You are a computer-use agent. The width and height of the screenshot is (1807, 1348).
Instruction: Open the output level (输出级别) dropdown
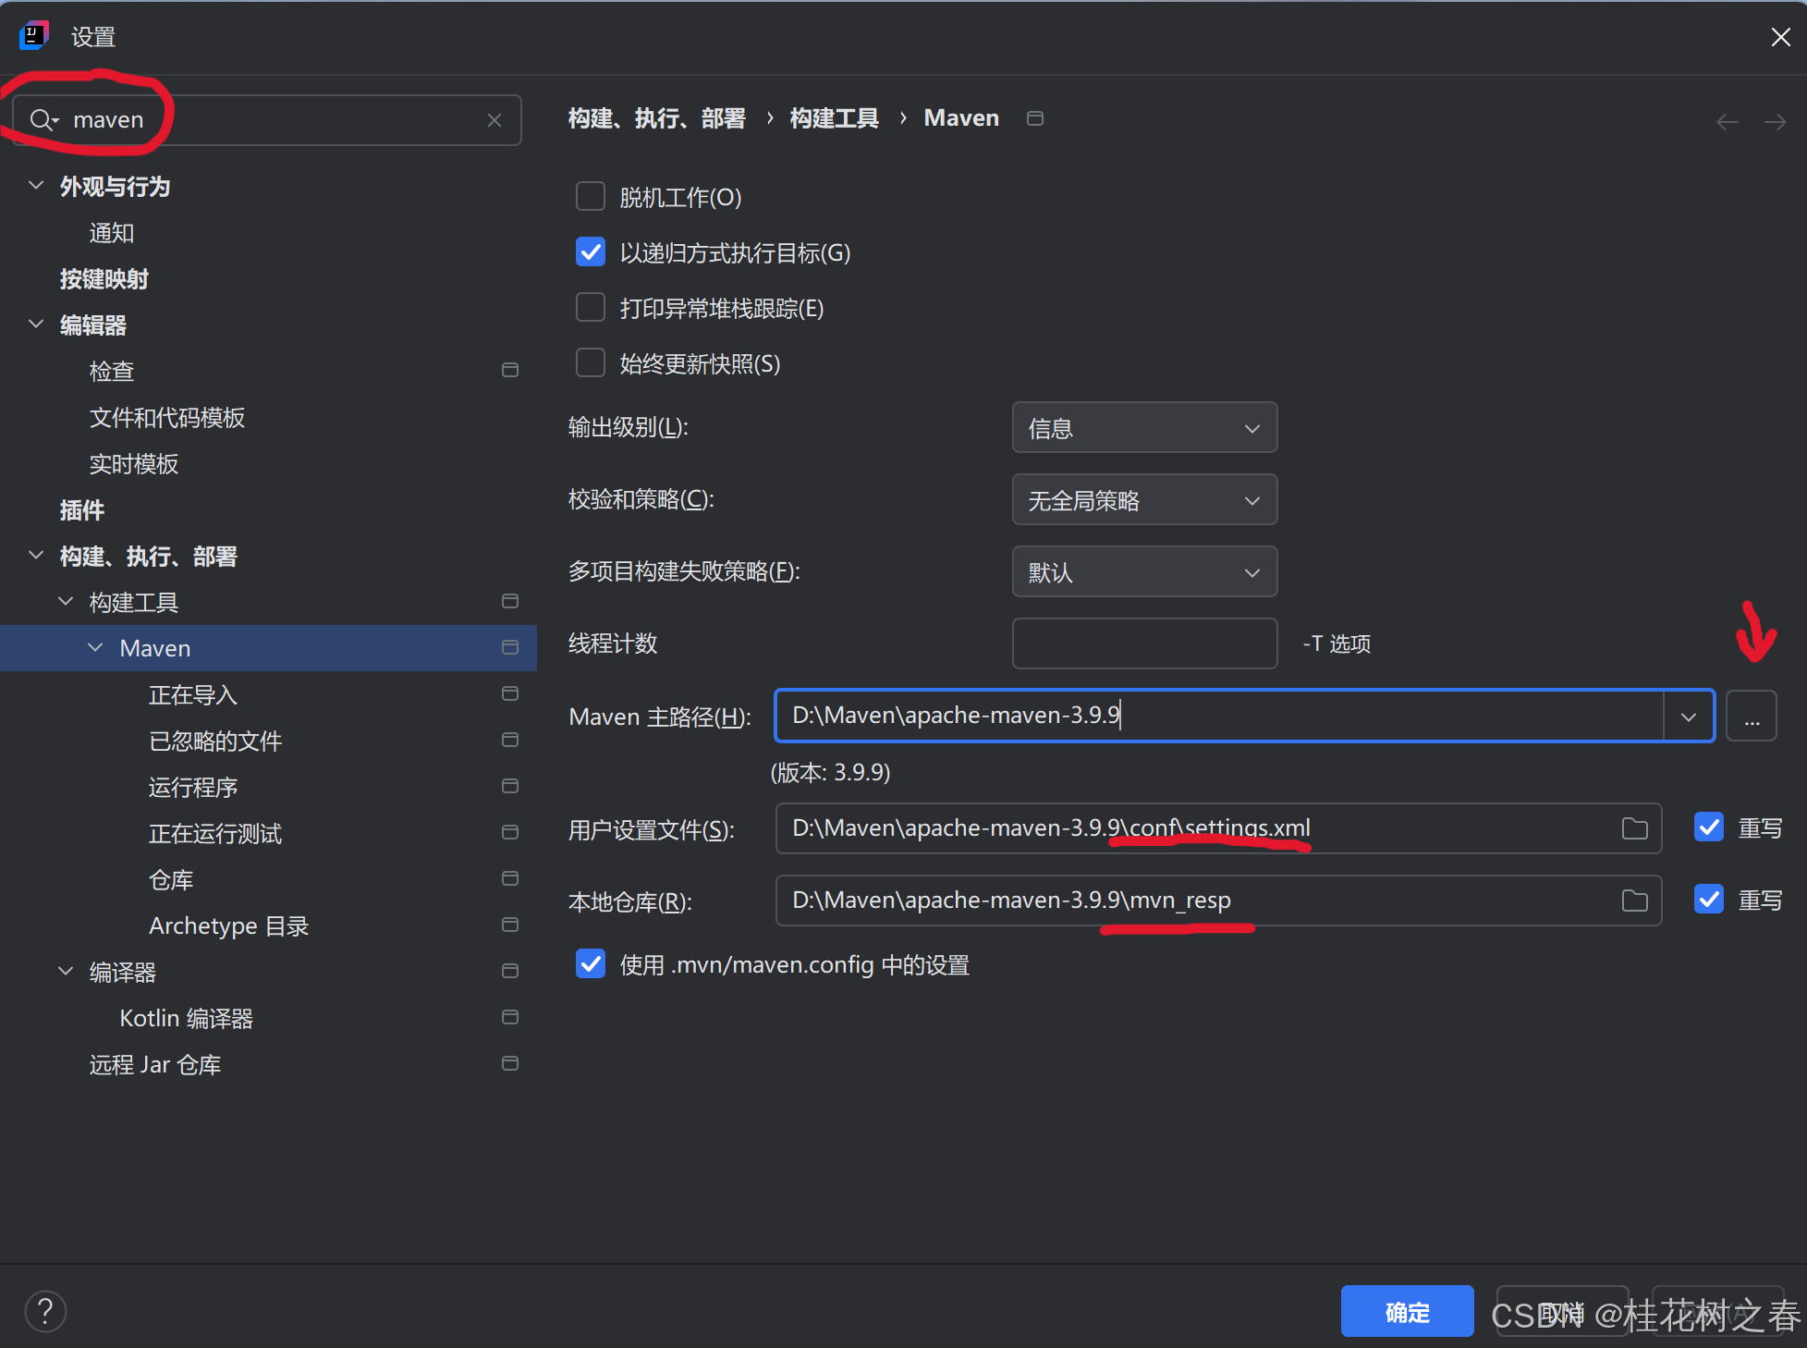(1144, 428)
